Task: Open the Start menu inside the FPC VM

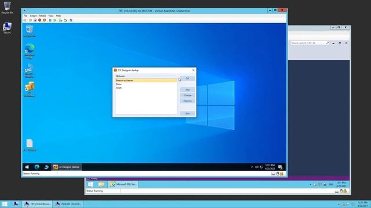Action: click(27, 167)
